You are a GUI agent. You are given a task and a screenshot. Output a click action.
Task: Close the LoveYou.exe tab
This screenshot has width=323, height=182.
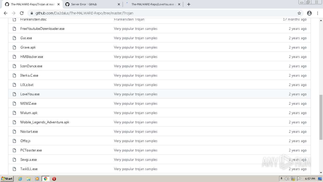click(179, 4)
